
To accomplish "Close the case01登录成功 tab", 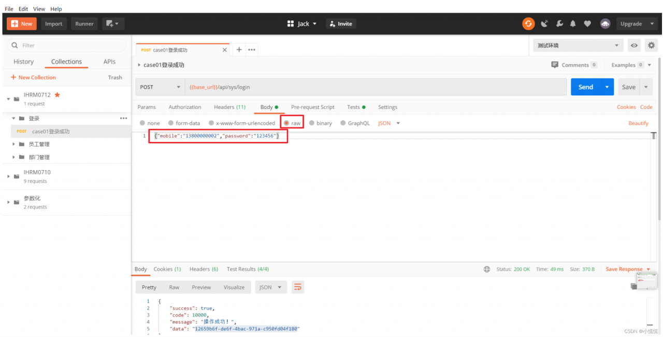I will [x=224, y=50].
